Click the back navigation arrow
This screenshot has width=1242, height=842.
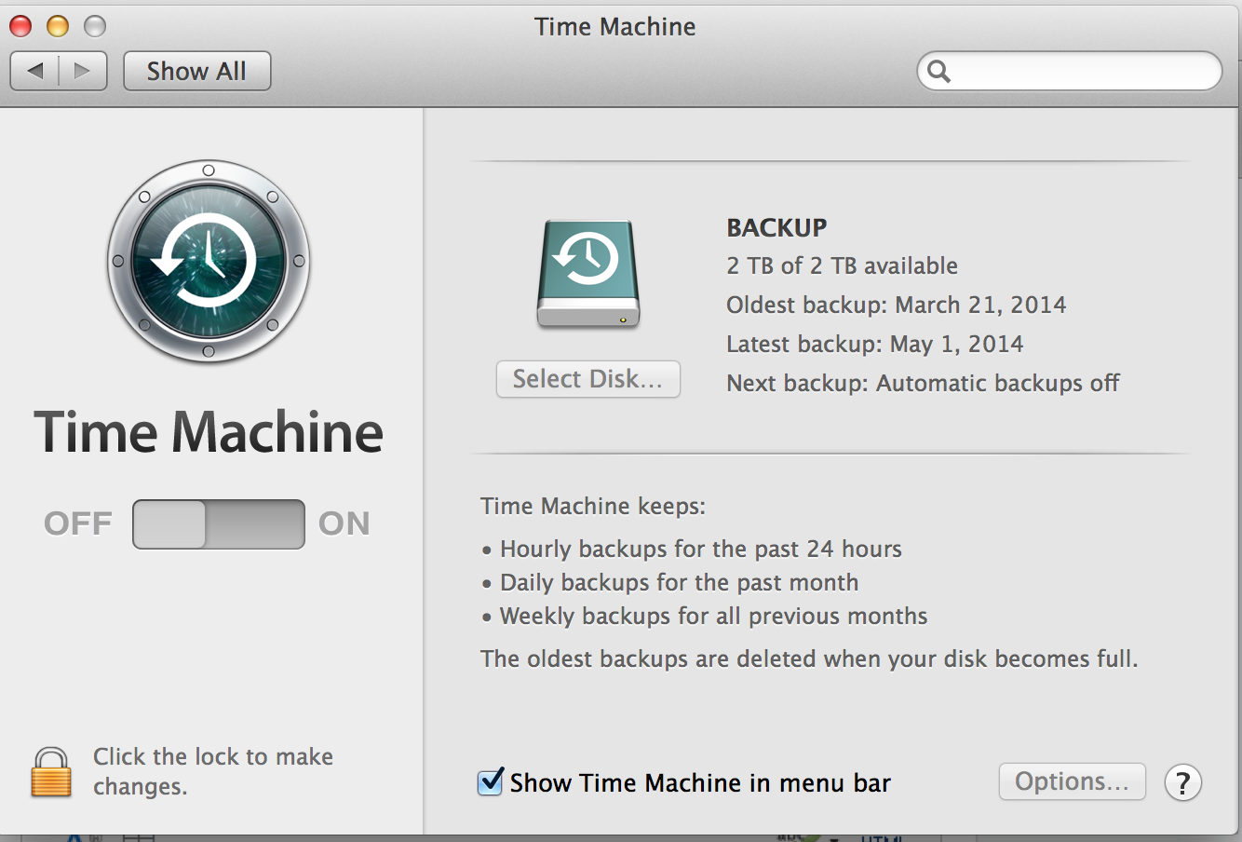coord(35,70)
